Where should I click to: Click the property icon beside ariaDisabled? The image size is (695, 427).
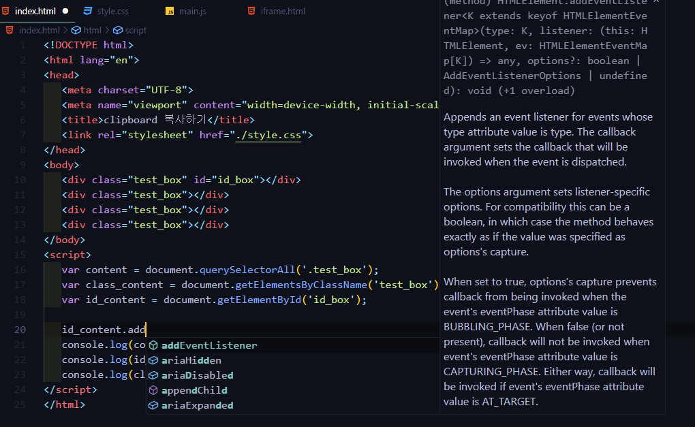[153, 375]
